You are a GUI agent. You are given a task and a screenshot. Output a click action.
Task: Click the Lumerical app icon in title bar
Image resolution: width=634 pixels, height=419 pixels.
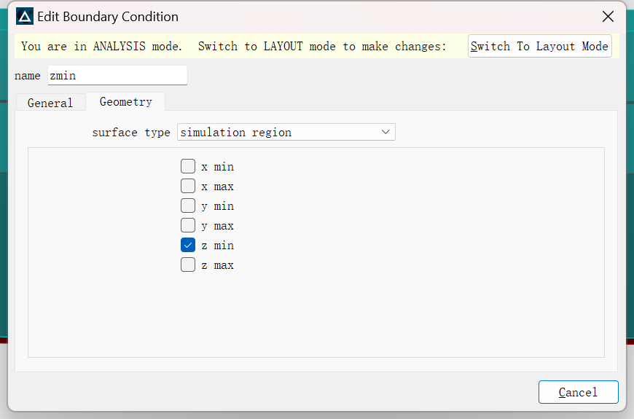tap(25, 17)
